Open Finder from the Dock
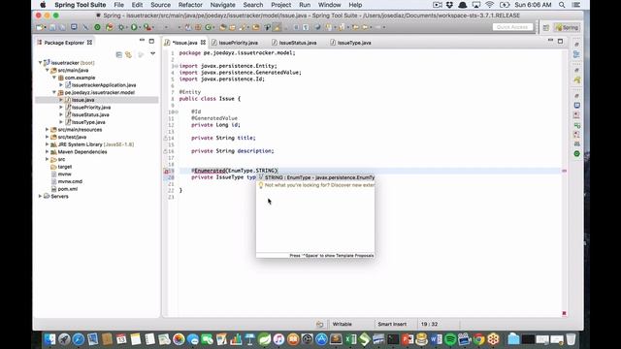This screenshot has width=621, height=349. pos(49,339)
